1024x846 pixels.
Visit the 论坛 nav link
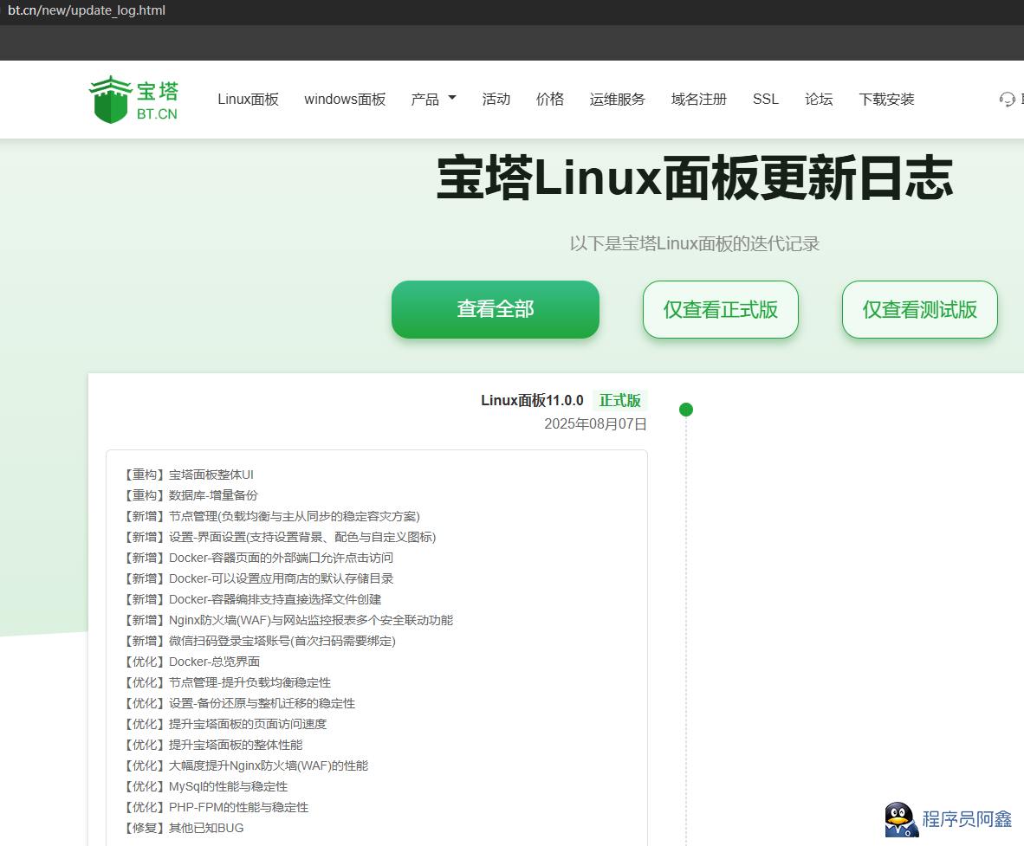click(819, 100)
